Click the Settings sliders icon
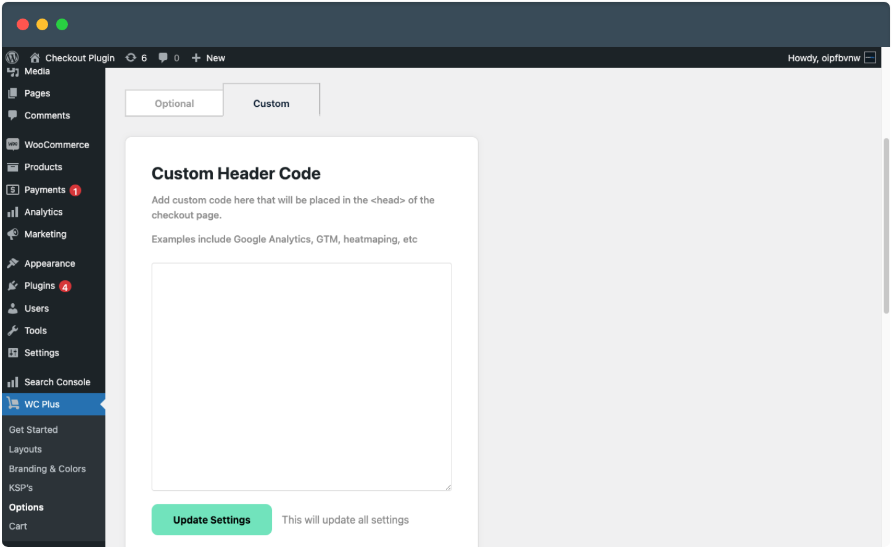The height and width of the screenshot is (547, 892). [x=12, y=353]
